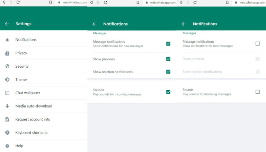Click the download arrow icon for Media auto-download
The width and height of the screenshot is (266, 152).
tap(7, 106)
